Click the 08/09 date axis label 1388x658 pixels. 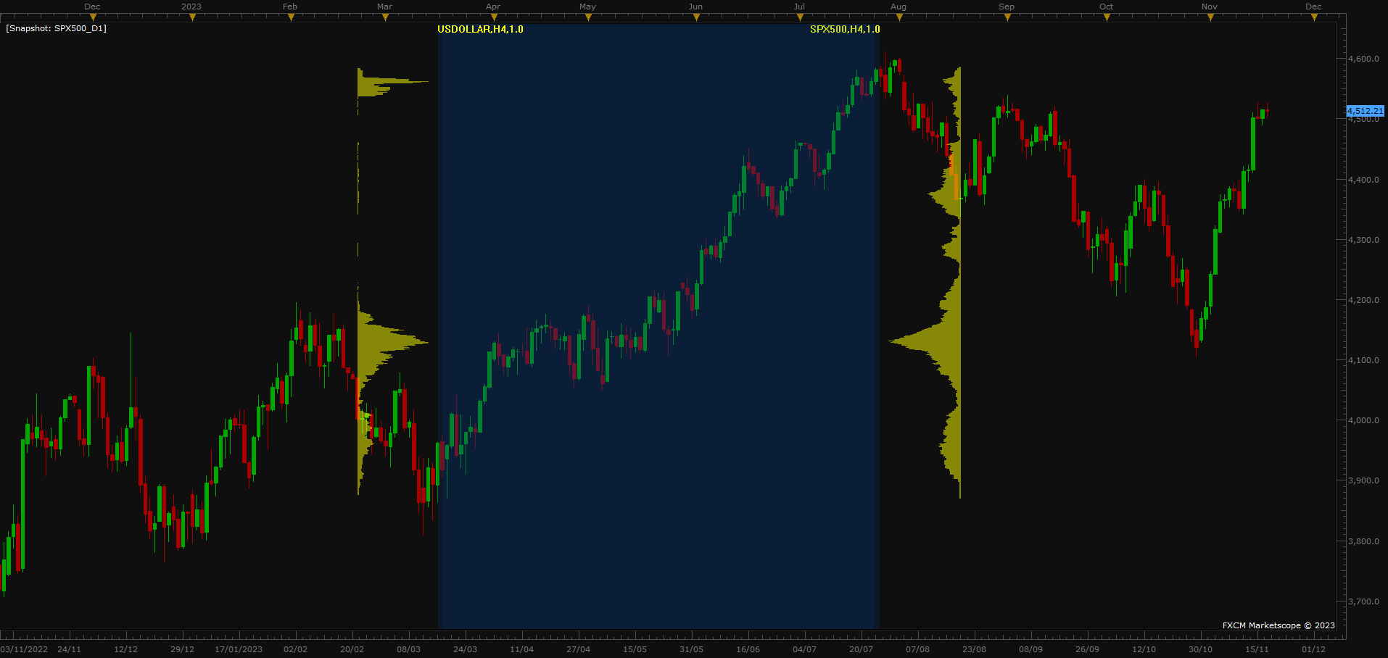(x=1031, y=649)
